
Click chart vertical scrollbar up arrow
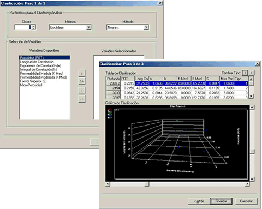tap(252, 107)
